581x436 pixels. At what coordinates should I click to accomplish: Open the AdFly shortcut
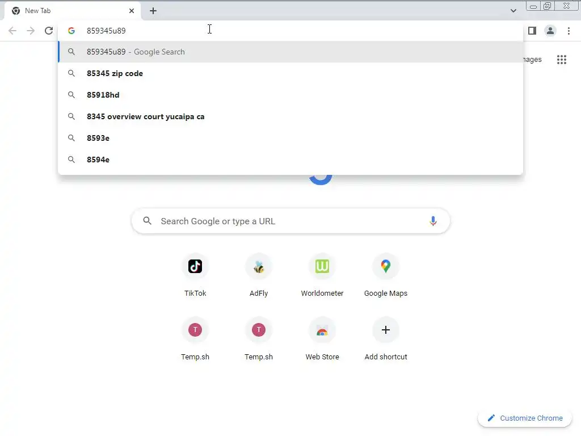[259, 276]
